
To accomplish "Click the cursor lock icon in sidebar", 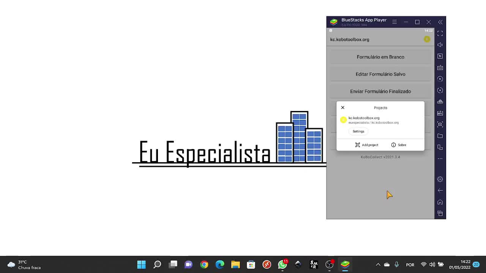I will 440,56.
